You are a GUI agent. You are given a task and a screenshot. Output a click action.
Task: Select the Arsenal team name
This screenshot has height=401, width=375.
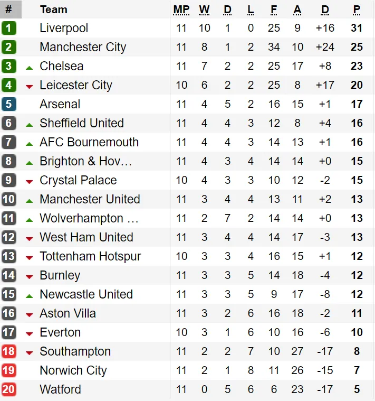coord(60,104)
